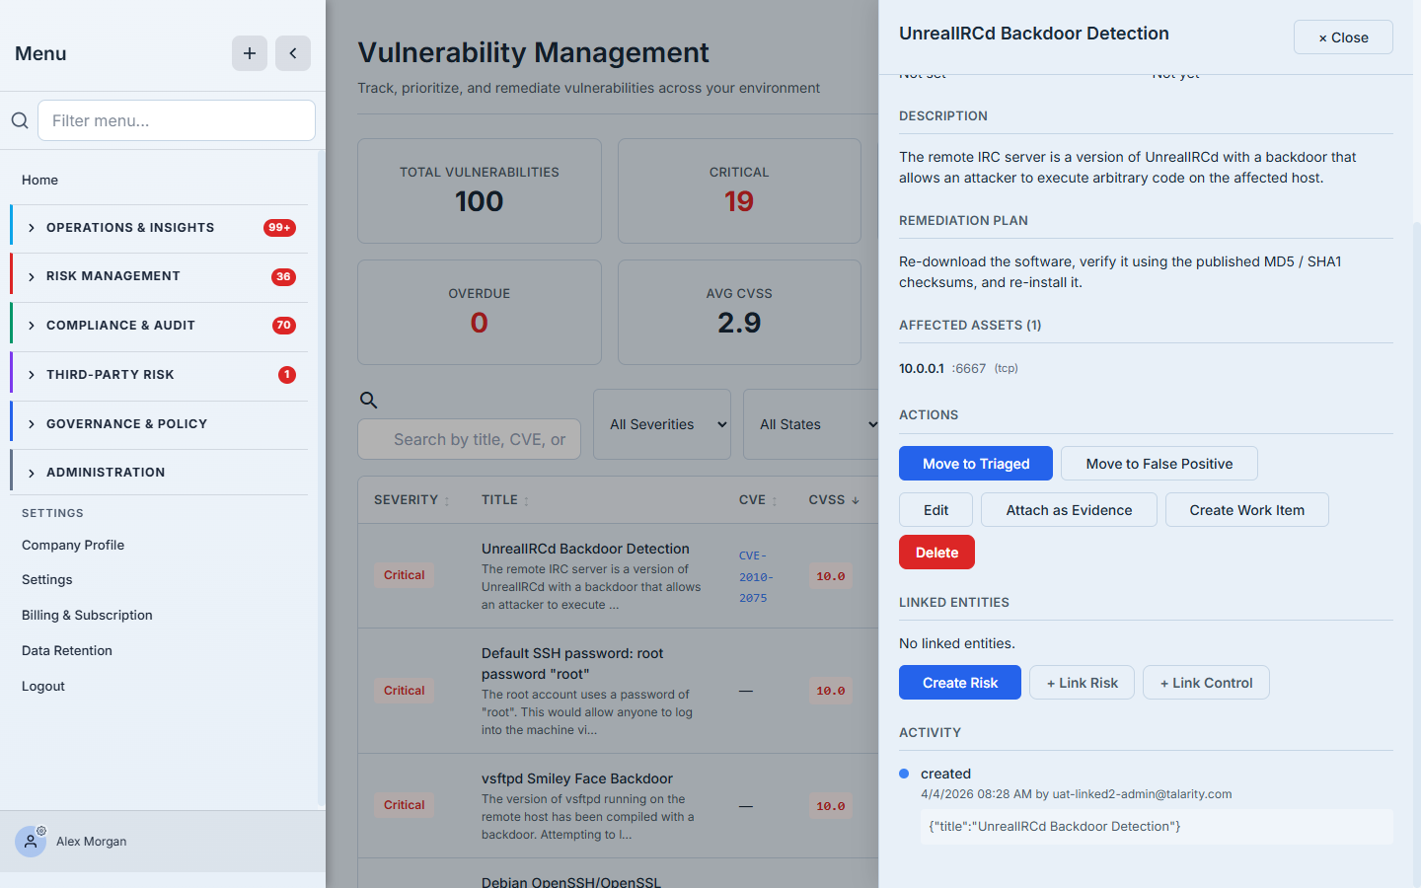Click the search magnifier above the vulnerability search
The image size is (1421, 888).
[368, 400]
